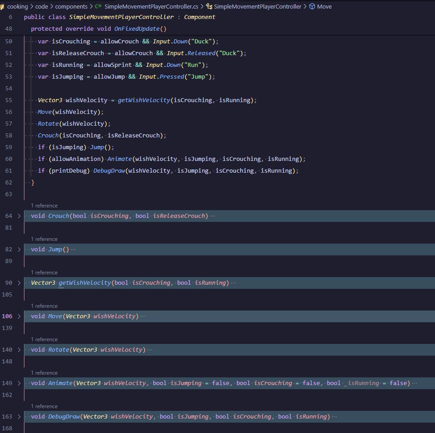
Task: Click the C# file icon in breadcrumbs
Action: tap(98, 6)
